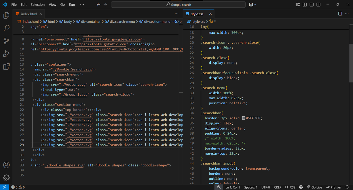The image size is (353, 190).
Task: Toggle the primary side bar visibility
Action: (304, 5)
